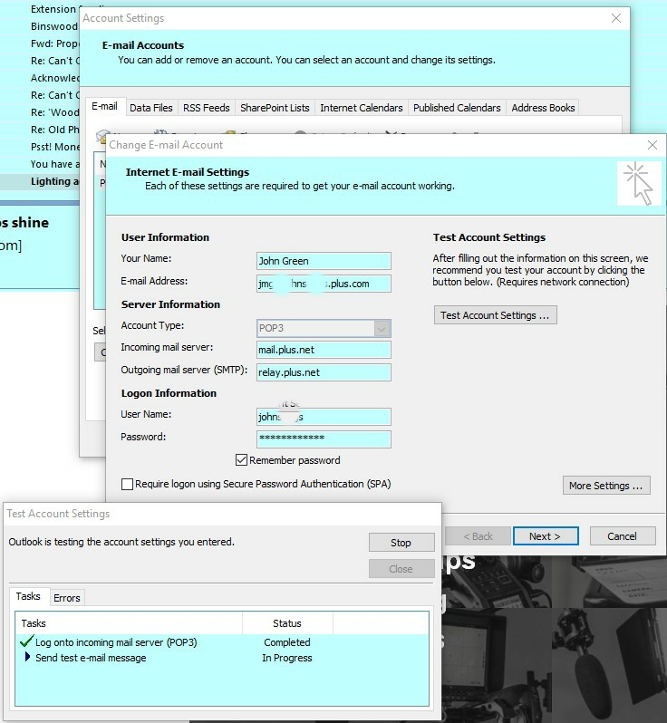Switch to the Data Files tab
The height and width of the screenshot is (723, 667).
150,108
